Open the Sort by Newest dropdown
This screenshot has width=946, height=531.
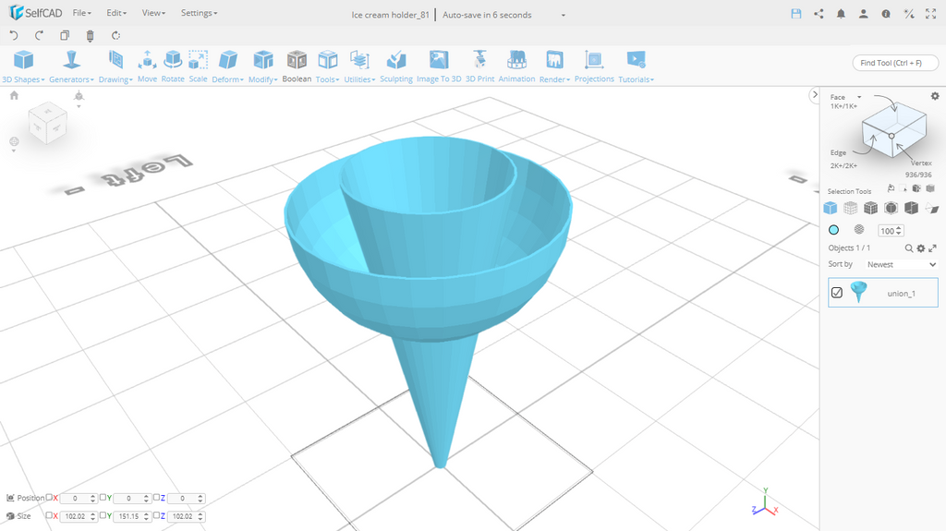[901, 264]
